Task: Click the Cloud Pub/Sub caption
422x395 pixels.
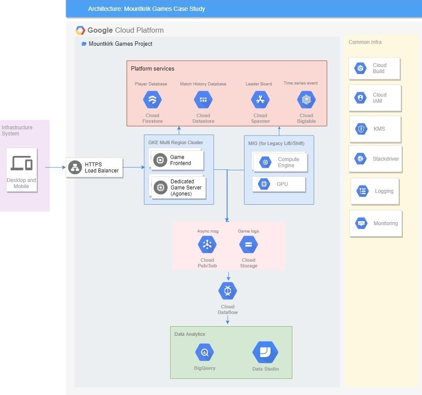Action: coord(207,263)
